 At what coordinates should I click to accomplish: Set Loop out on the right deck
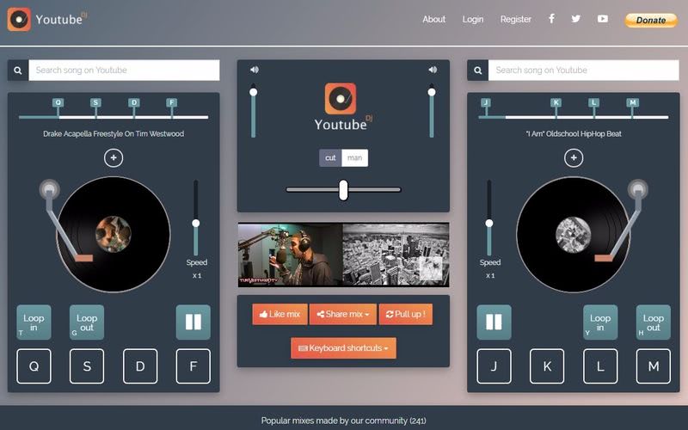click(x=654, y=322)
